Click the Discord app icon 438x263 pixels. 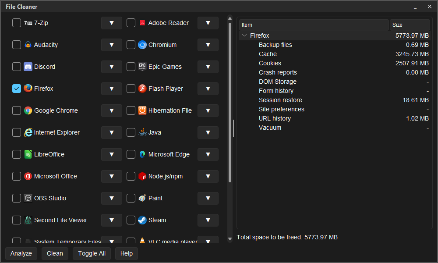[x=28, y=67]
